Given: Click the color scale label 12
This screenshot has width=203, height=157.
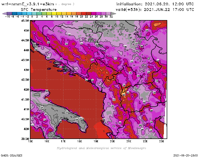Looking at the screenshot, I should coord(62,17).
